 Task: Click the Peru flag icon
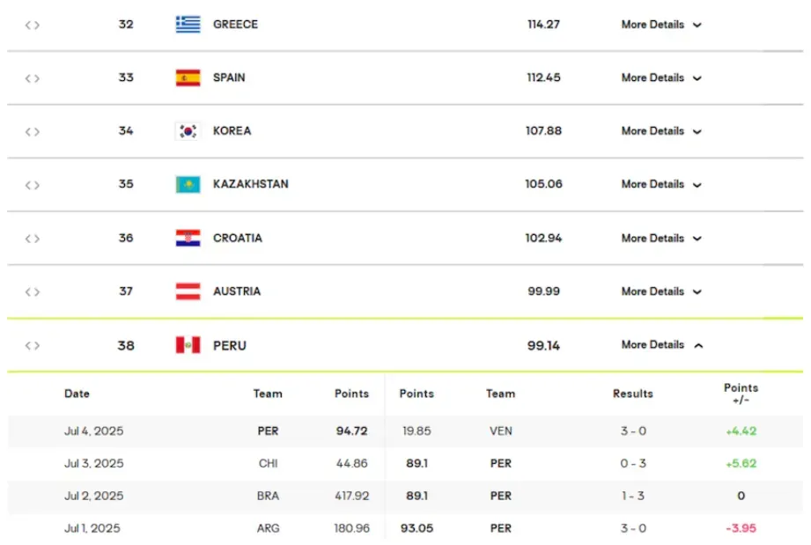pyautogui.click(x=188, y=345)
